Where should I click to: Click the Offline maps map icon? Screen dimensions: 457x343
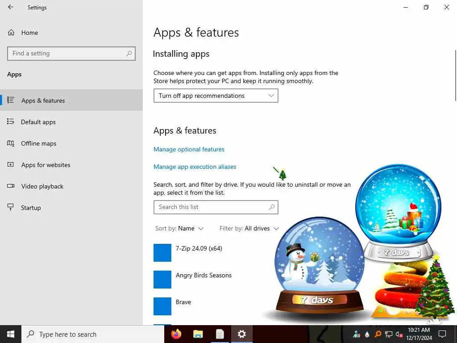pyautogui.click(x=11, y=143)
